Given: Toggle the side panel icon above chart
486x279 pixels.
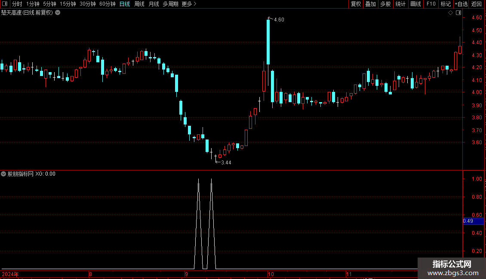Looking at the screenshot, I should (x=458, y=13).
